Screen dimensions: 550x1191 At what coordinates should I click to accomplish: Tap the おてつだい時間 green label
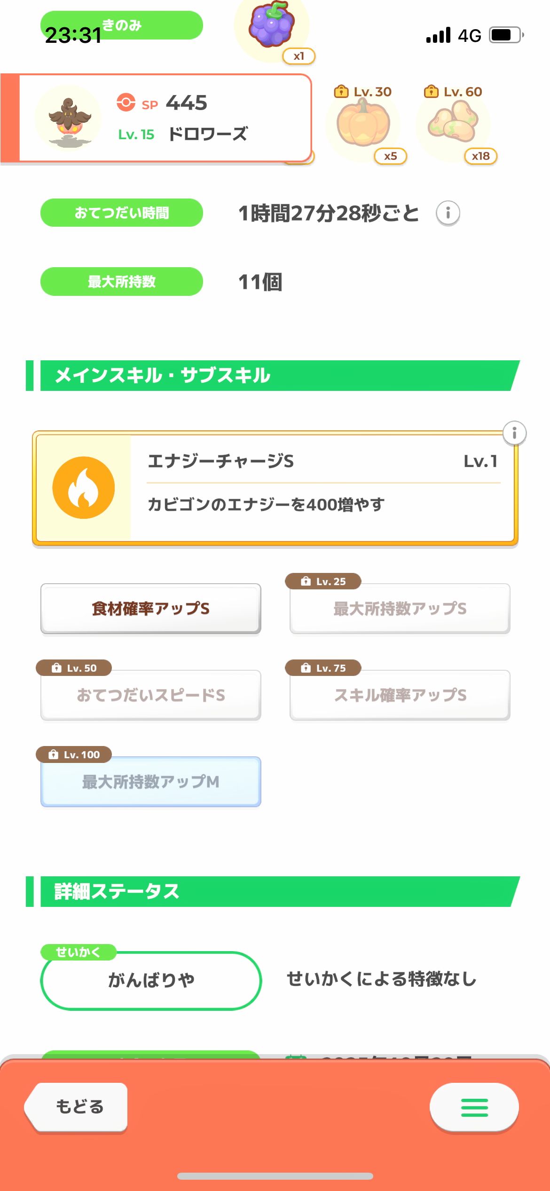[x=121, y=213]
